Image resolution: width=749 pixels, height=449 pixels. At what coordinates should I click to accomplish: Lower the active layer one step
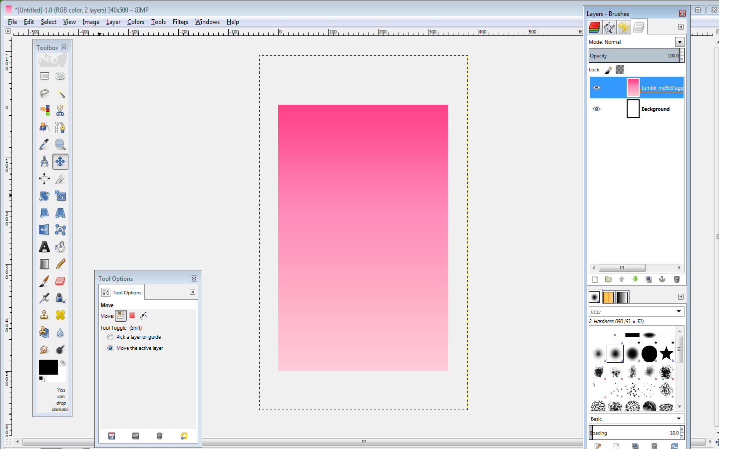coord(635,279)
